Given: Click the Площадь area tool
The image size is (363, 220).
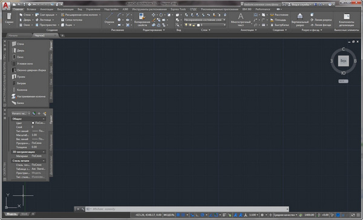Looking at the screenshot, I should click(278, 20).
